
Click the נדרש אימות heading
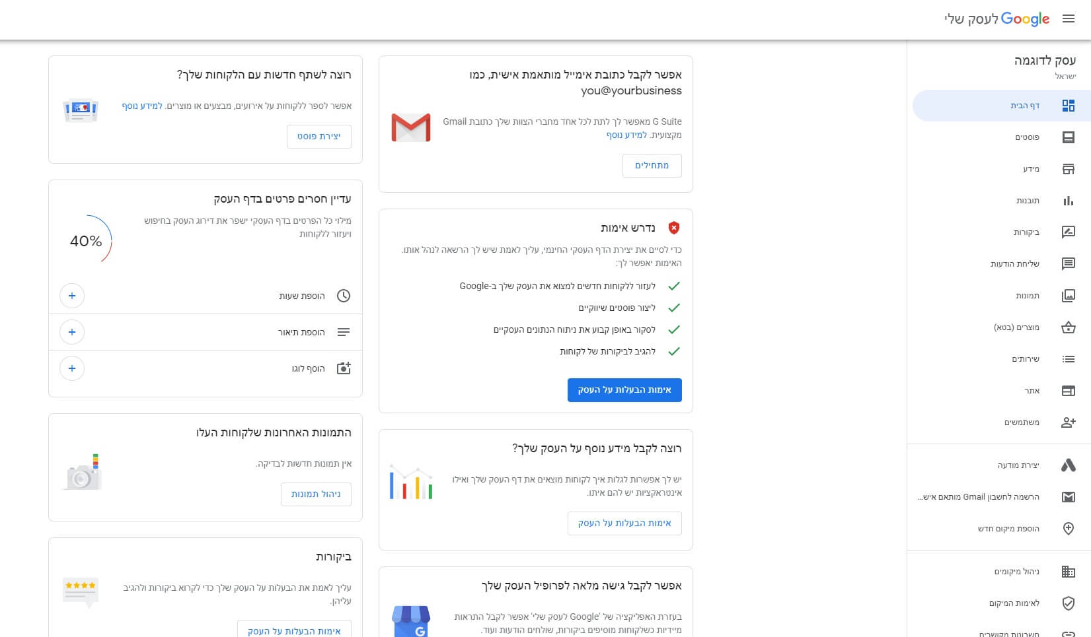[x=628, y=228]
